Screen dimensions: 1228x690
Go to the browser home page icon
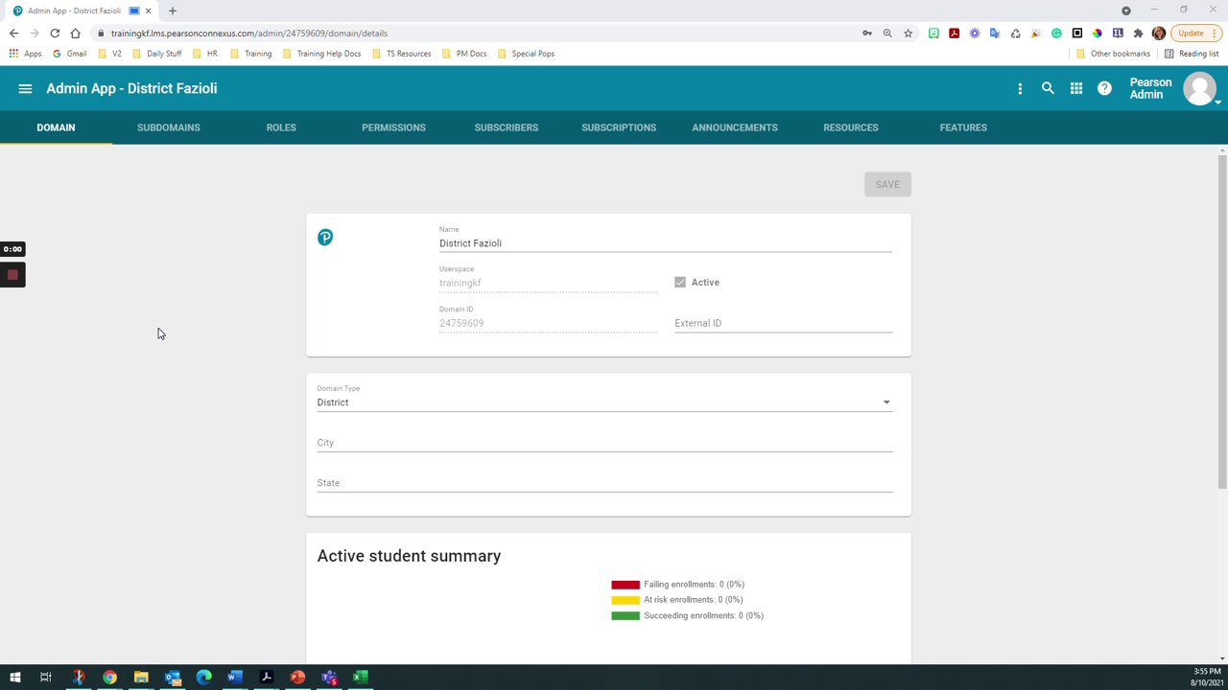75,33
